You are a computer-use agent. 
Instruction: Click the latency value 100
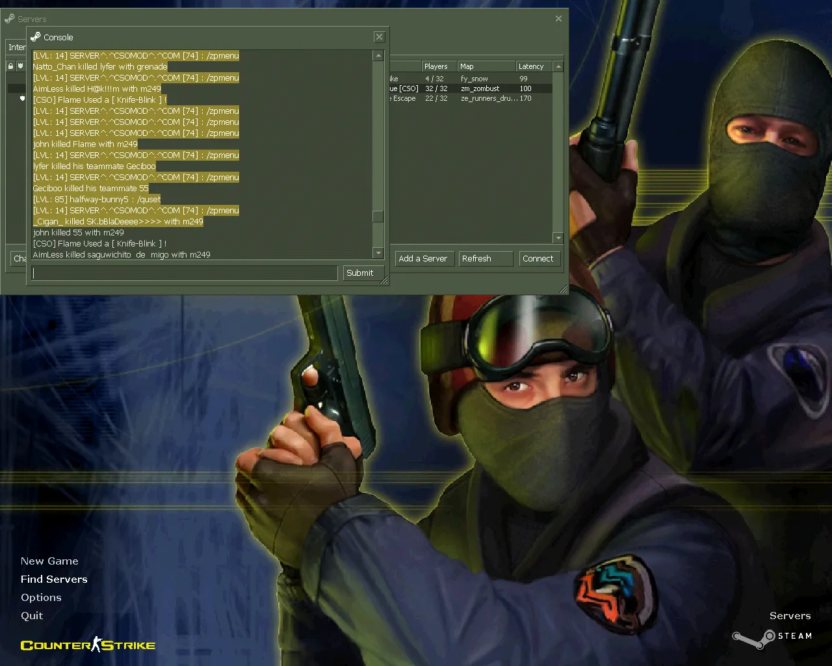click(x=525, y=88)
